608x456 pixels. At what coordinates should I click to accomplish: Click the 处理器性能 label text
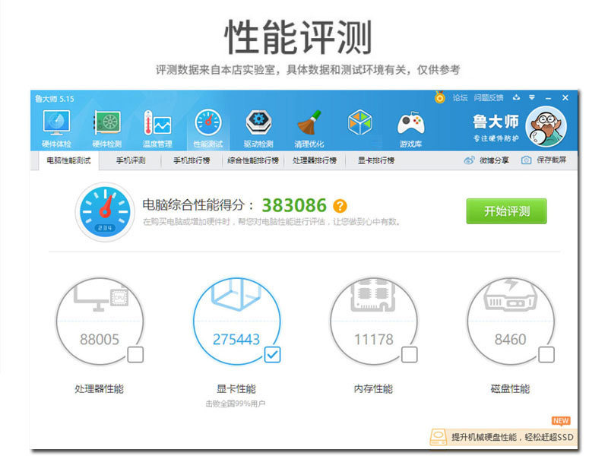(100, 389)
